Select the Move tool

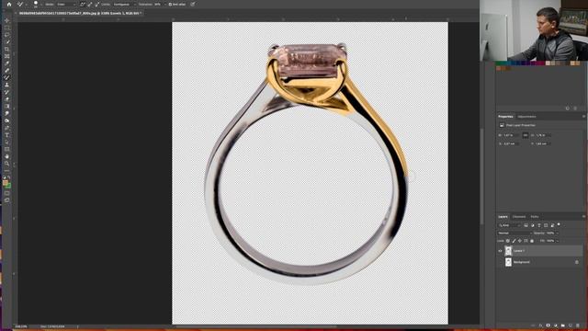(x=6, y=20)
